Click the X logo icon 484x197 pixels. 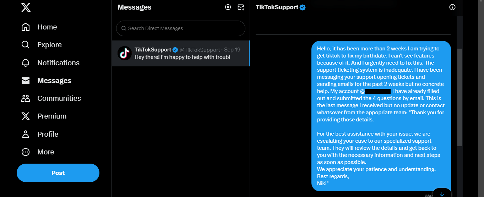tap(26, 7)
